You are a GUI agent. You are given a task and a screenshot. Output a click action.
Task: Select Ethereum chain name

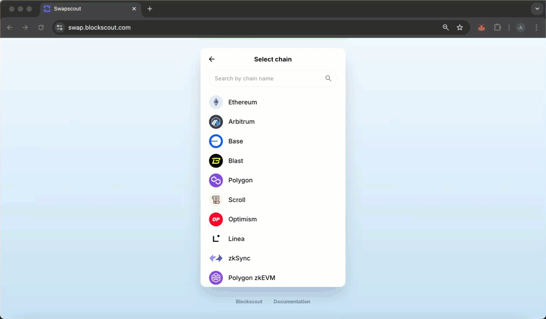pos(243,102)
